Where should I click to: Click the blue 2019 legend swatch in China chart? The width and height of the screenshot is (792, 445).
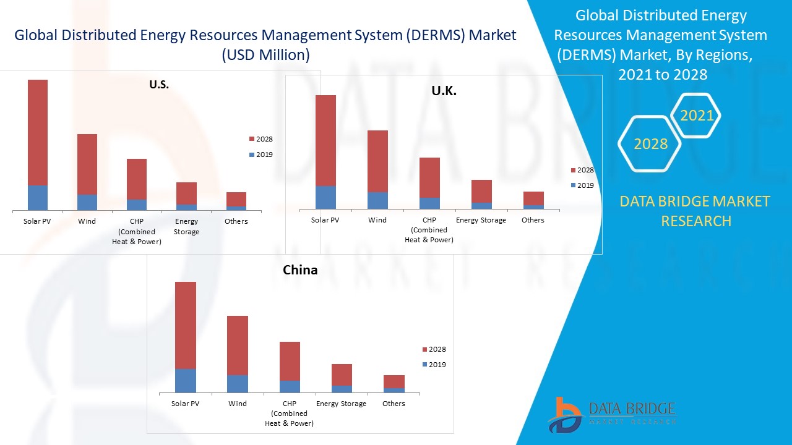click(x=424, y=365)
